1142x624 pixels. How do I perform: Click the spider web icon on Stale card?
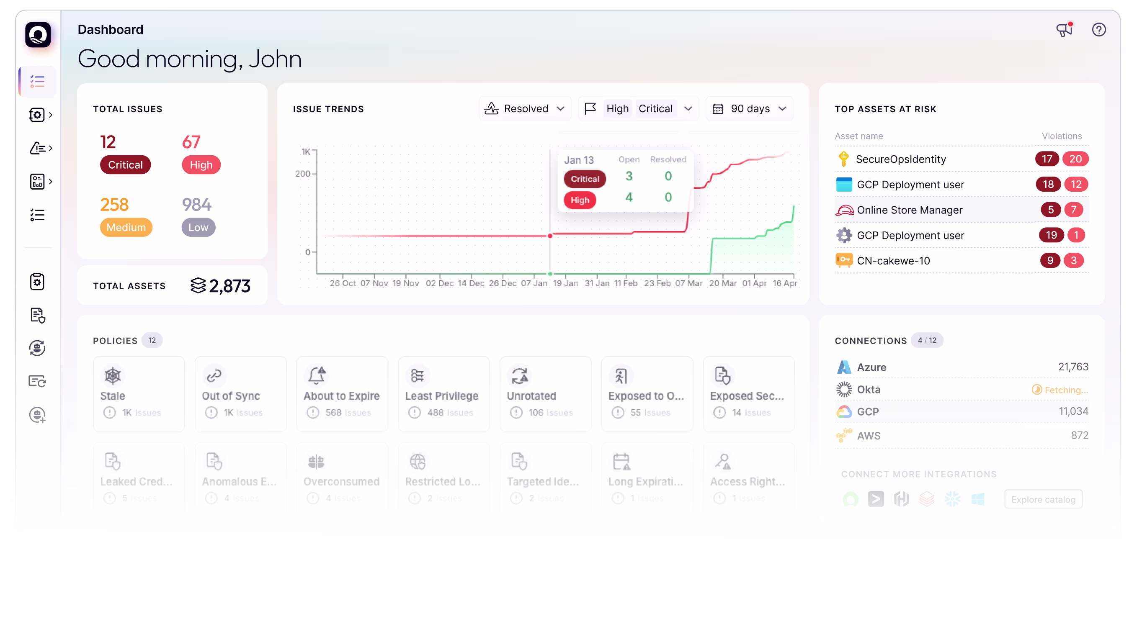113,376
